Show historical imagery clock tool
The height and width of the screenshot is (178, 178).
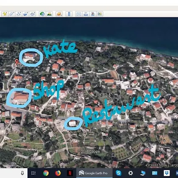point(42,14)
